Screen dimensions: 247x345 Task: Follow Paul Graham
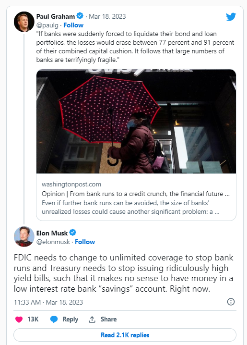(x=73, y=25)
